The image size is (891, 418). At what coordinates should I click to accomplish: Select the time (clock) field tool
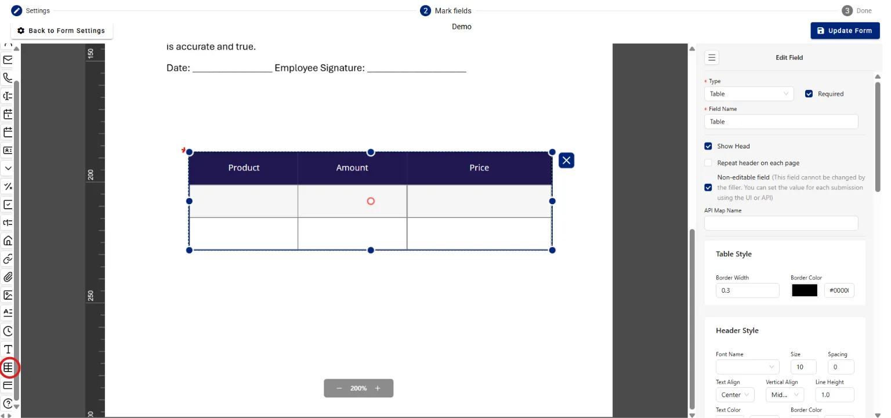pos(8,331)
